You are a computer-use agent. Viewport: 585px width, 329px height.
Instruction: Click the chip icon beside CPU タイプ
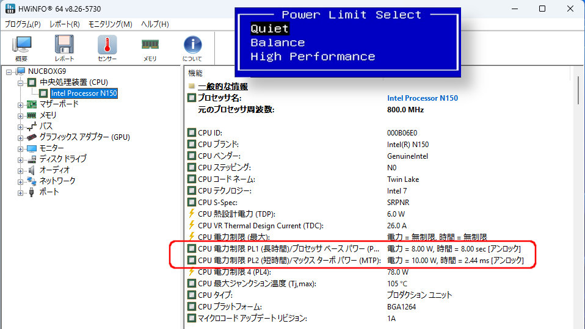coord(191,295)
